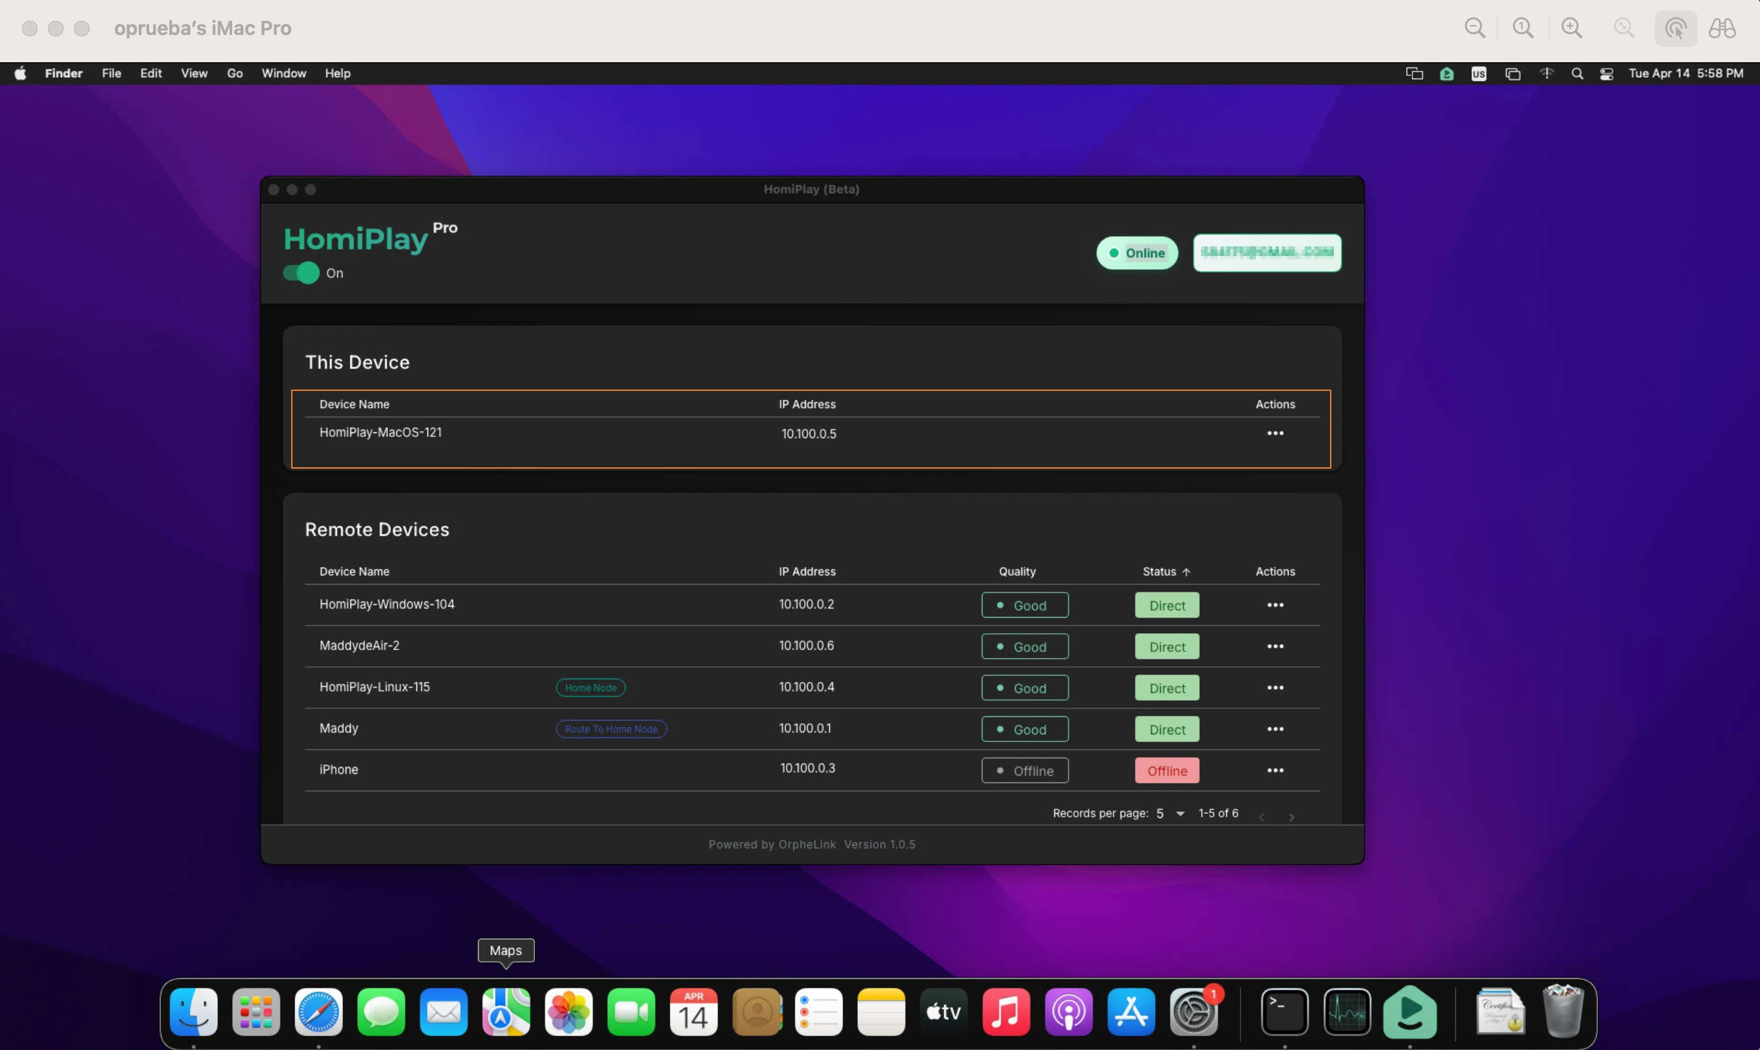Image resolution: width=1760 pixels, height=1050 pixels.
Task: Open Mail from the Dock
Action: pyautogui.click(x=444, y=1012)
